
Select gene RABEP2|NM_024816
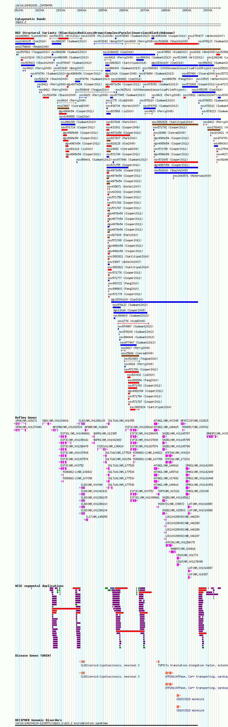[x=183, y=549]
